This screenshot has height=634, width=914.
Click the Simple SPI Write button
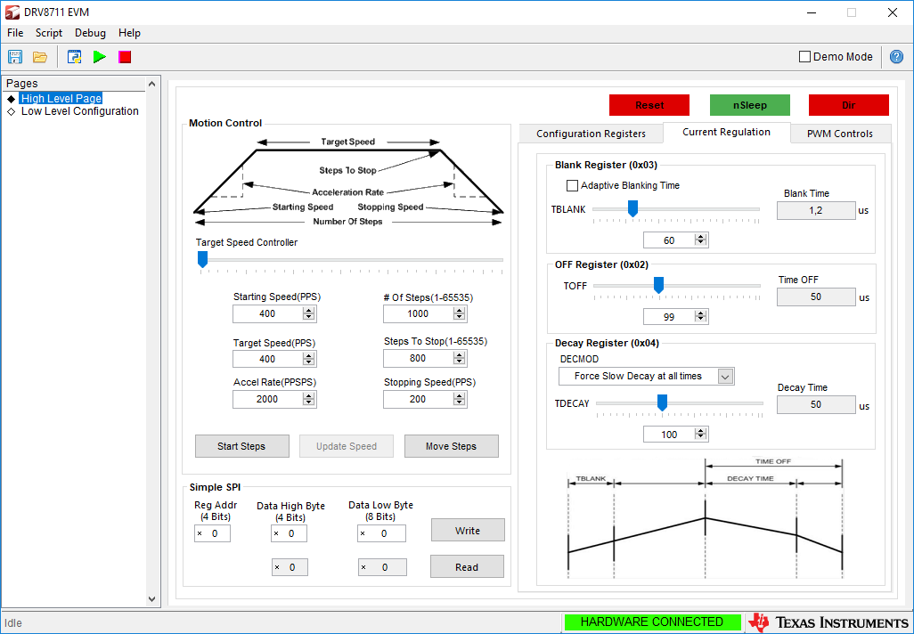point(468,531)
